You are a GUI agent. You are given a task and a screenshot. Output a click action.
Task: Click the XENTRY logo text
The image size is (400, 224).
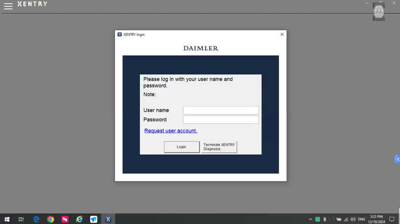[32, 4]
